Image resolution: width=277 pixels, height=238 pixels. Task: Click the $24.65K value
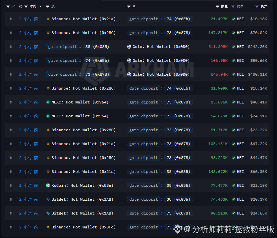[259, 213]
